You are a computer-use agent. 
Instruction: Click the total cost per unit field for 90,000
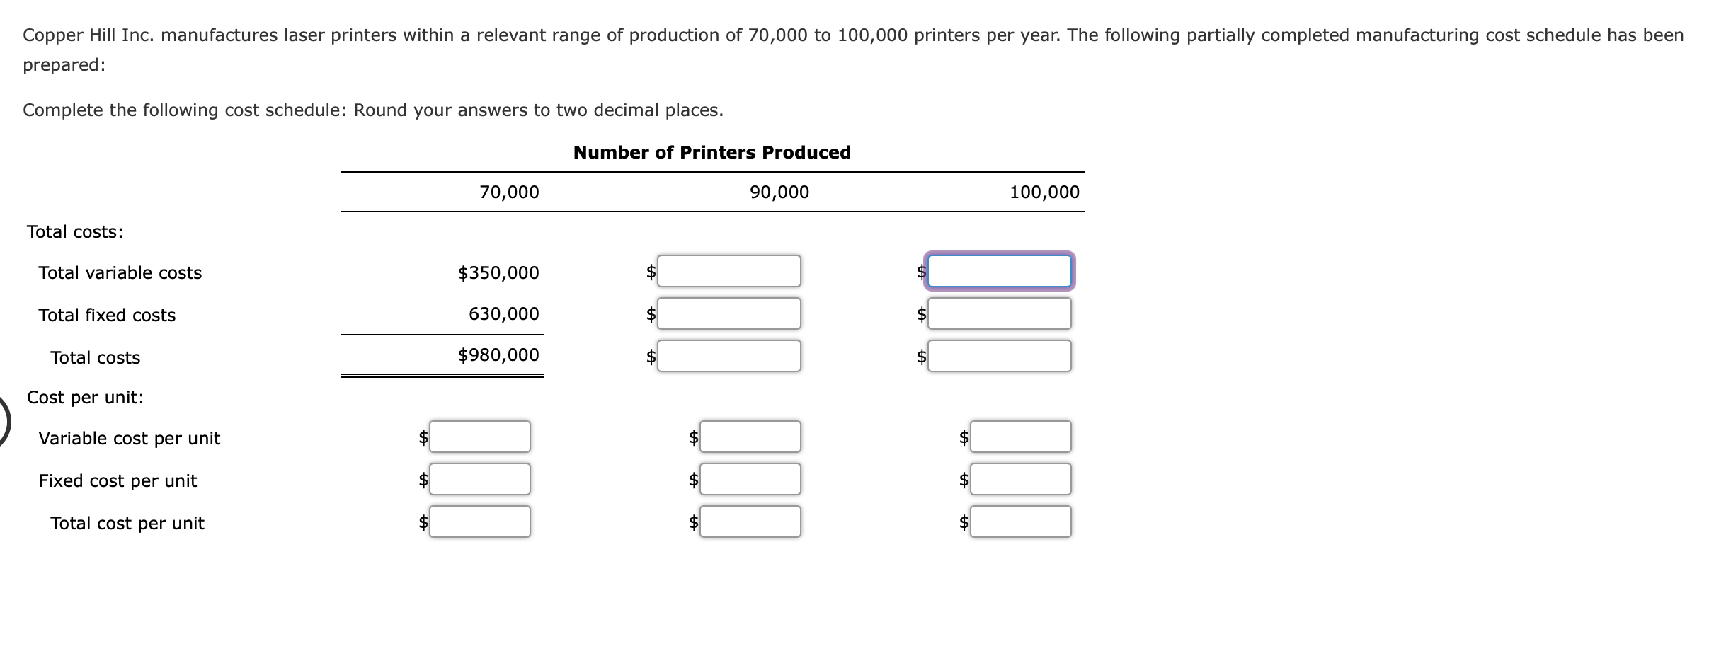click(x=749, y=523)
